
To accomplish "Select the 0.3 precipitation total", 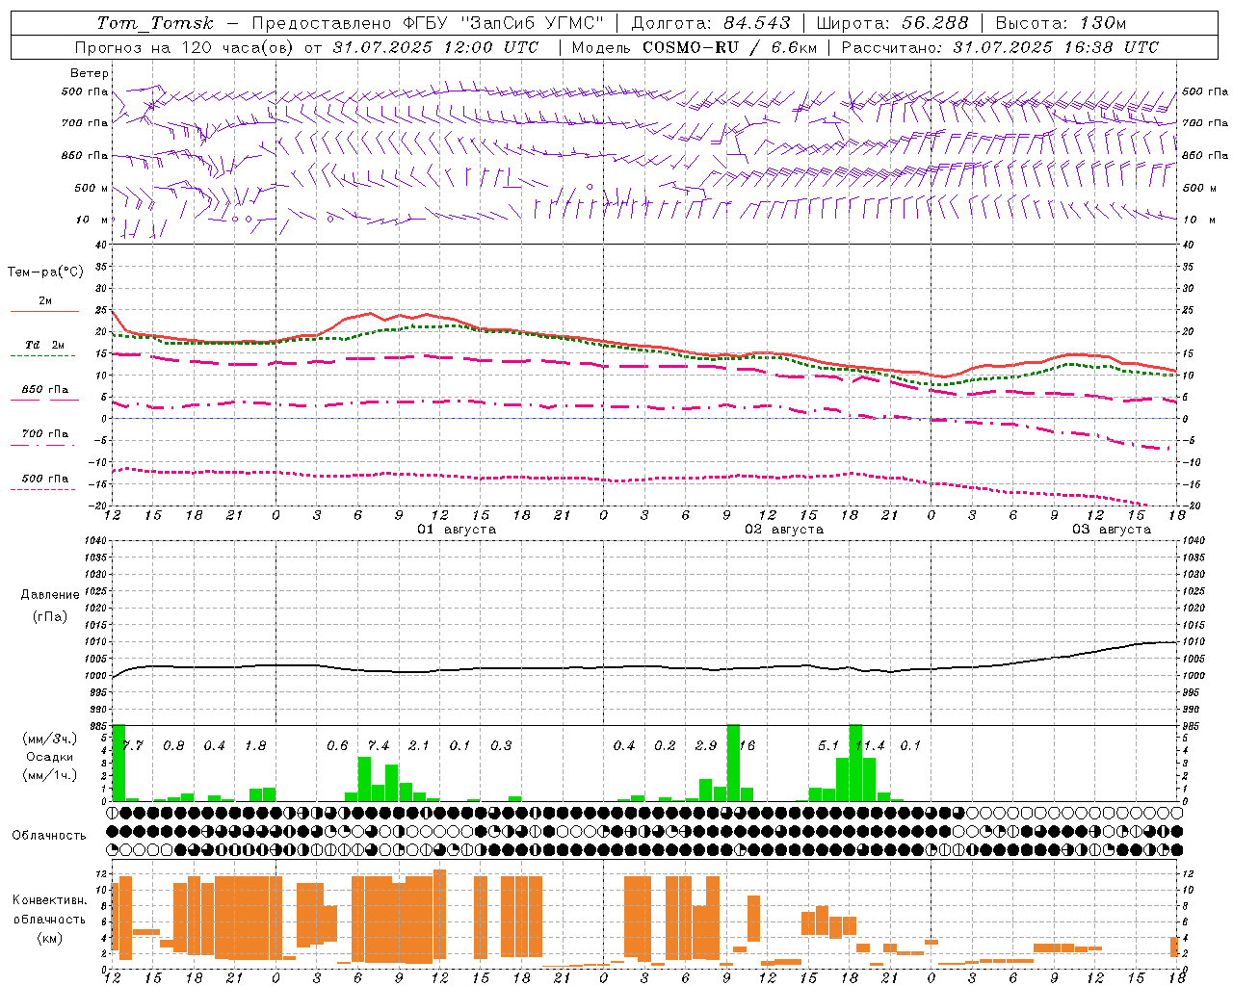I will pos(501,746).
